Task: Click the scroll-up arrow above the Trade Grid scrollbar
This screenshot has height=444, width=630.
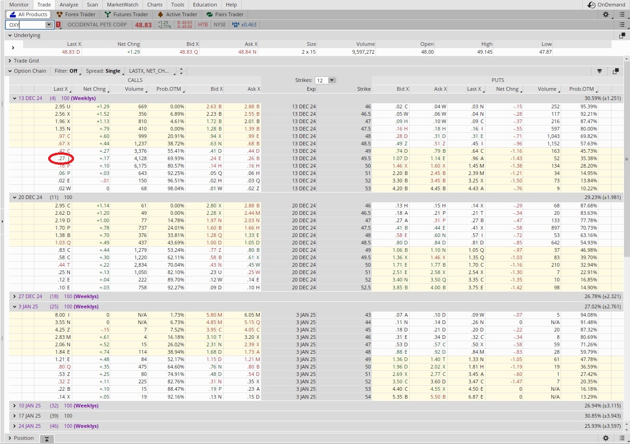Action: pos(627,59)
